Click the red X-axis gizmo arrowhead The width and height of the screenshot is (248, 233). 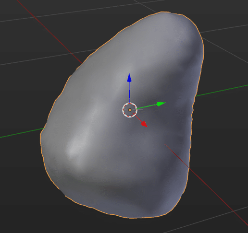tap(144, 124)
